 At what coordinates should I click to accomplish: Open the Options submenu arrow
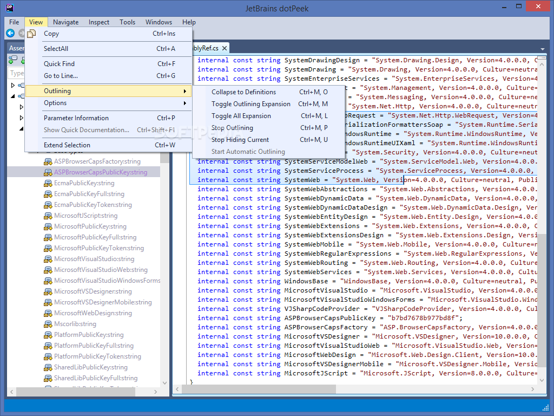tap(185, 103)
